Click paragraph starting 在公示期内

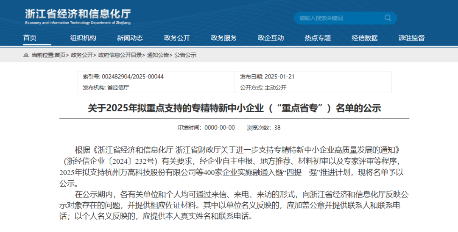coord(234,205)
